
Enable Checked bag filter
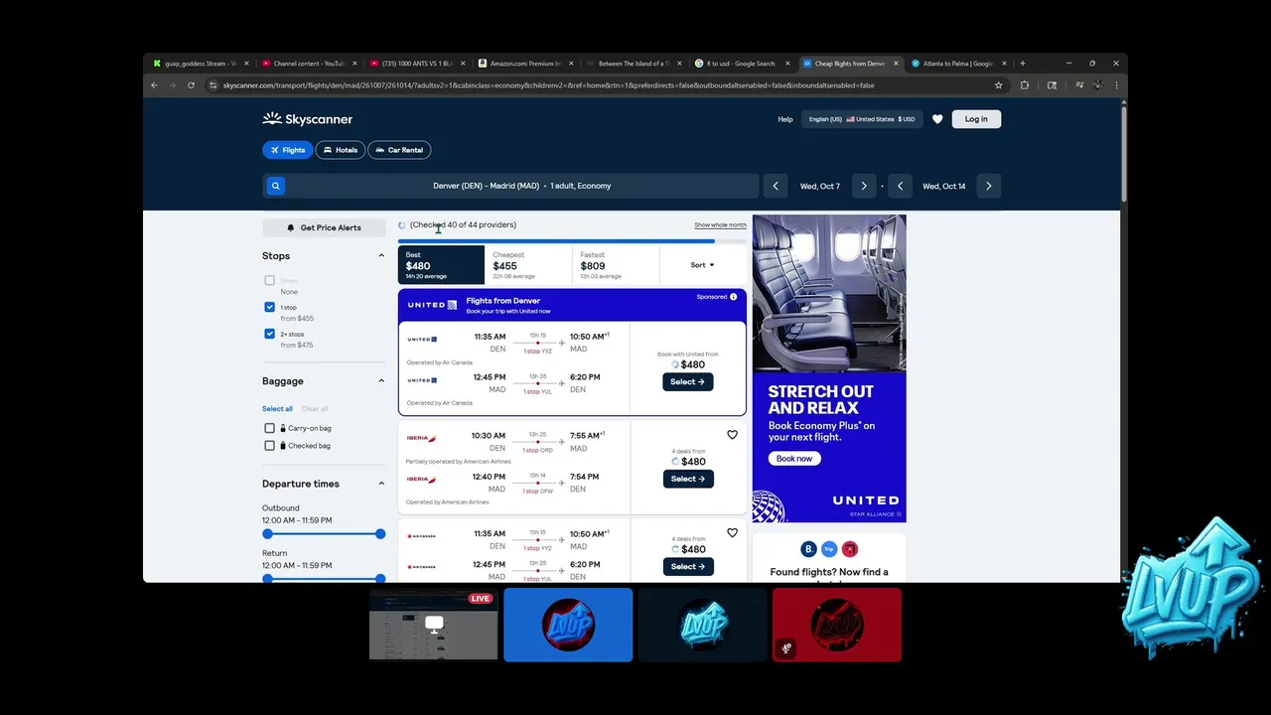tap(269, 446)
